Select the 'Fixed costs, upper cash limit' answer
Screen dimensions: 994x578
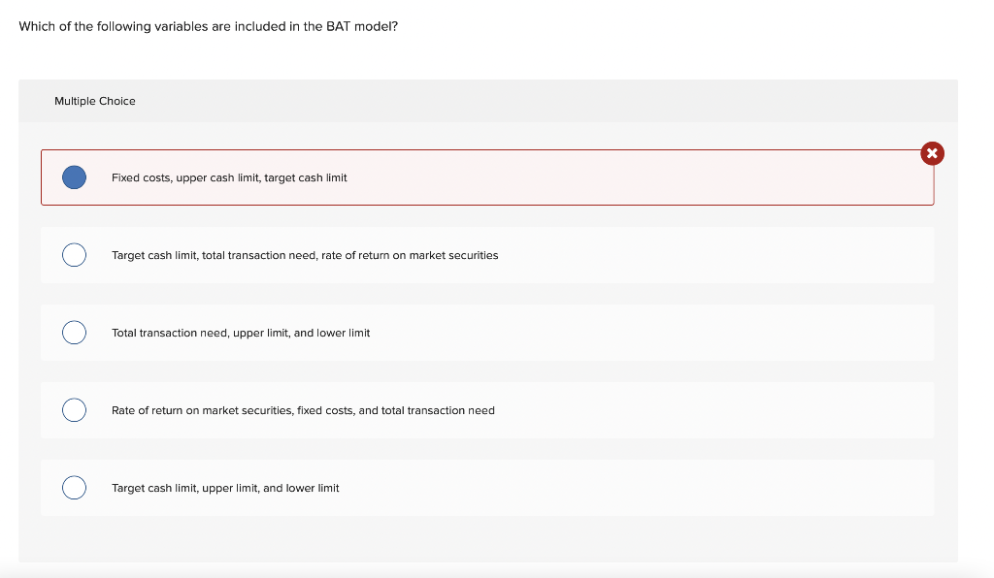coord(485,177)
